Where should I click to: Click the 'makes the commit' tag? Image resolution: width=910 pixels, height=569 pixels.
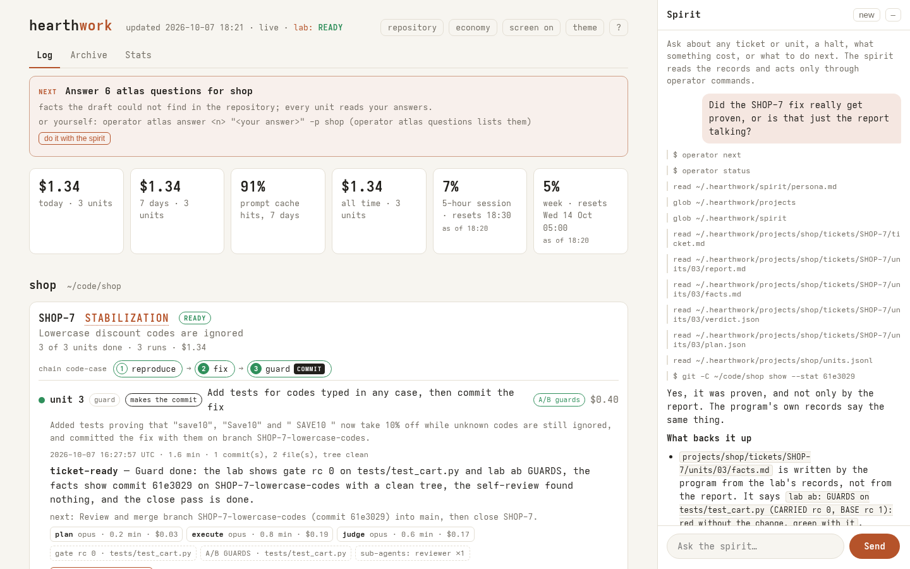(x=164, y=400)
